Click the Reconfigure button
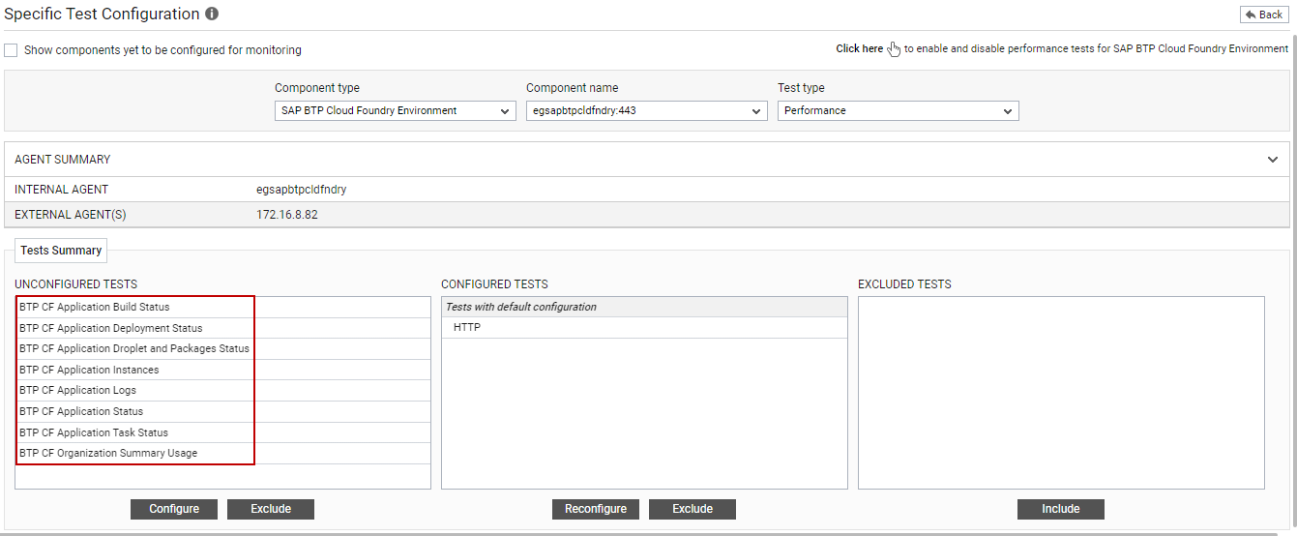The height and width of the screenshot is (536, 1297). (x=596, y=509)
